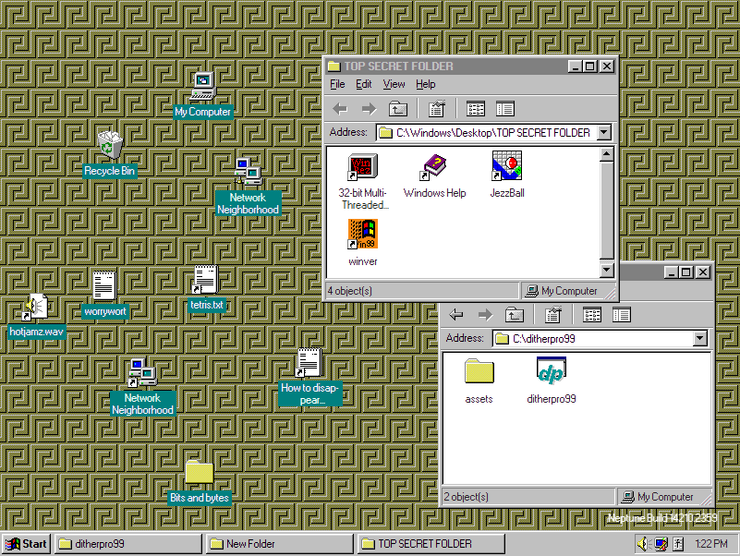Open the Windows Help book icon

(434, 167)
